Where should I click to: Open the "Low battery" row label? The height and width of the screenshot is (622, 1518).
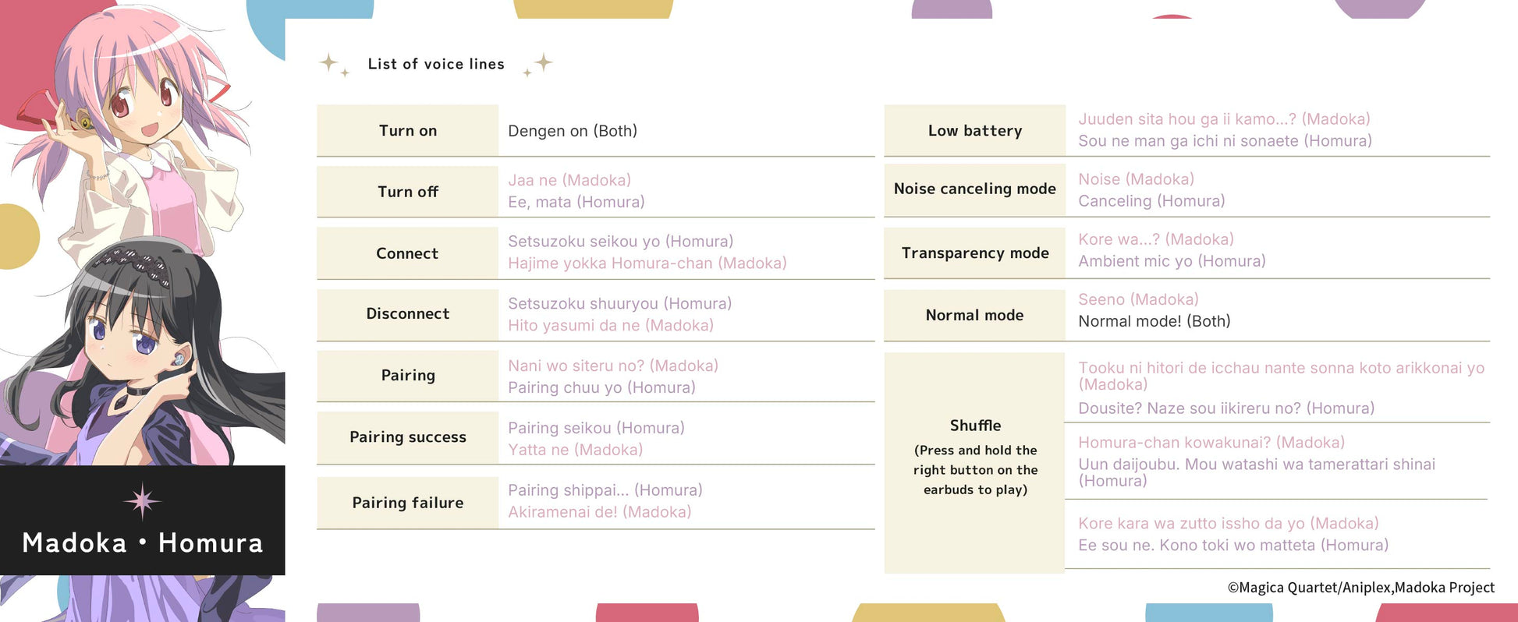(x=974, y=131)
